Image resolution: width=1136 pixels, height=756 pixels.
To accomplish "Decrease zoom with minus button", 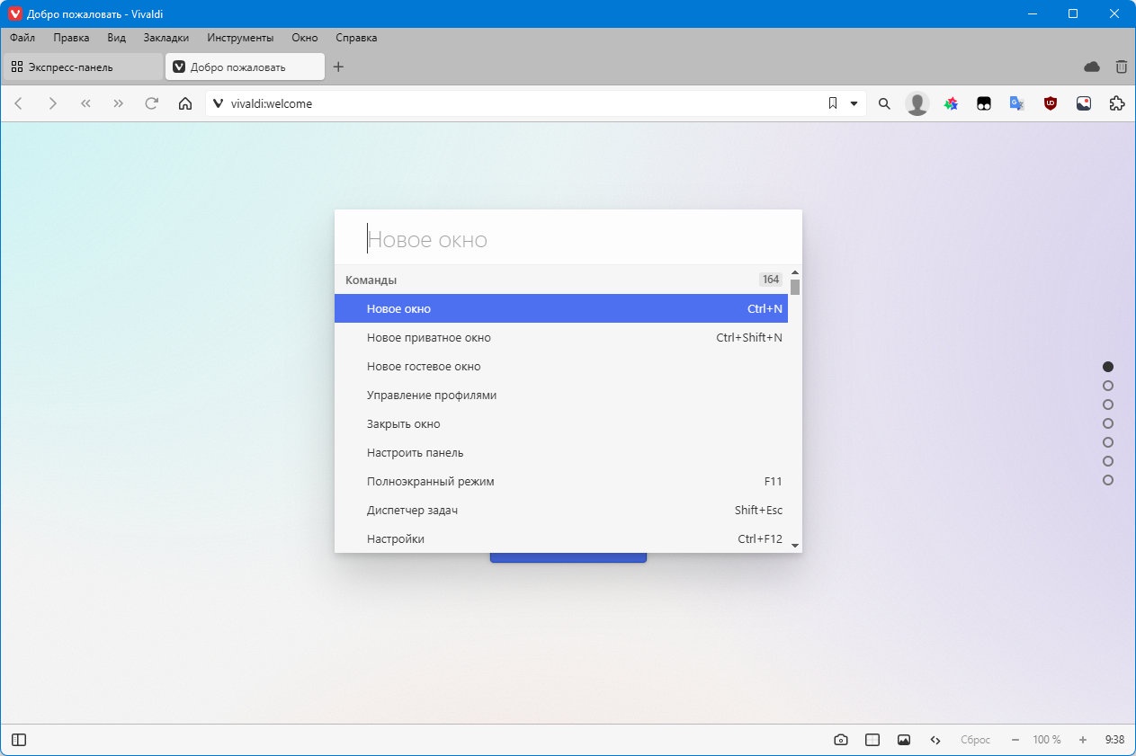I will 1015,740.
